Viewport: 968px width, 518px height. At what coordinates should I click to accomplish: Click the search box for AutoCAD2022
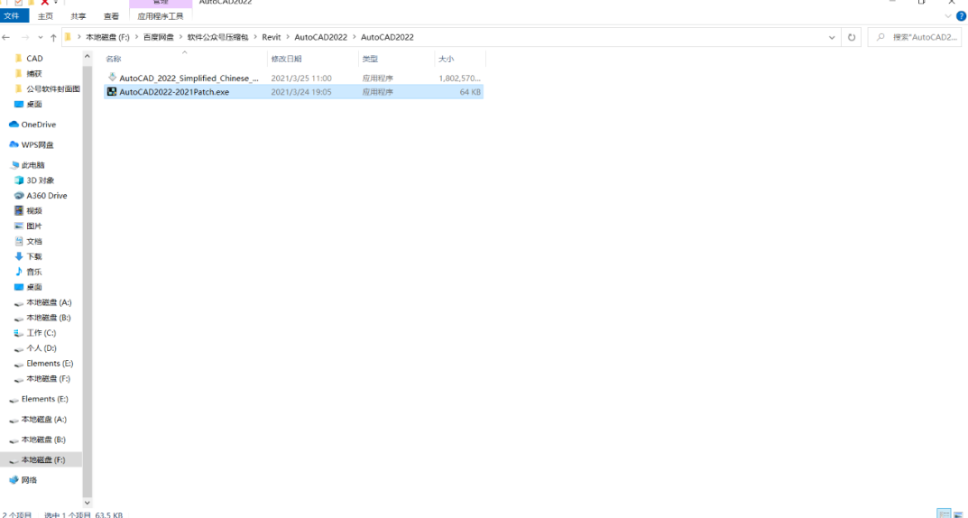click(914, 37)
